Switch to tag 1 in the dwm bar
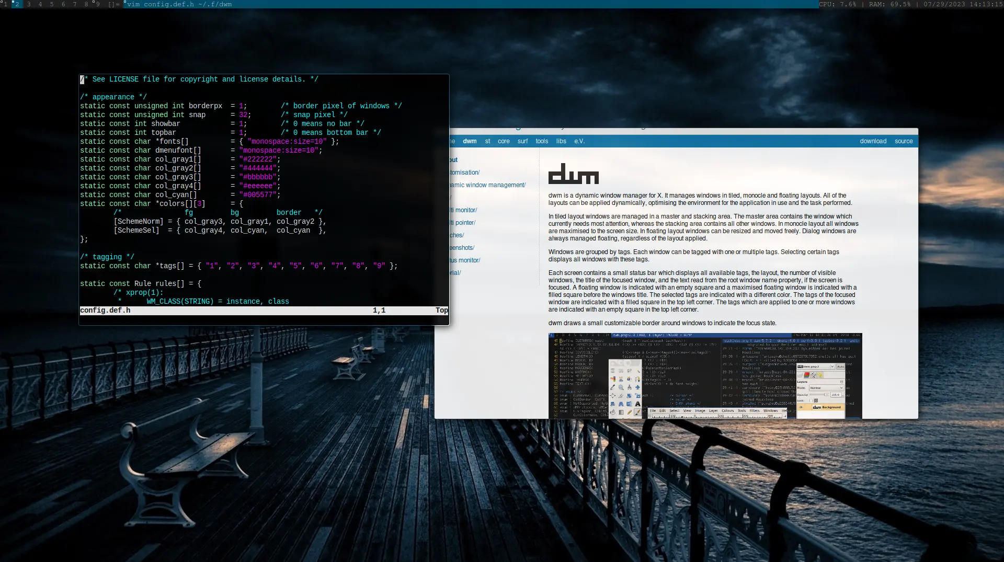 click(5, 4)
